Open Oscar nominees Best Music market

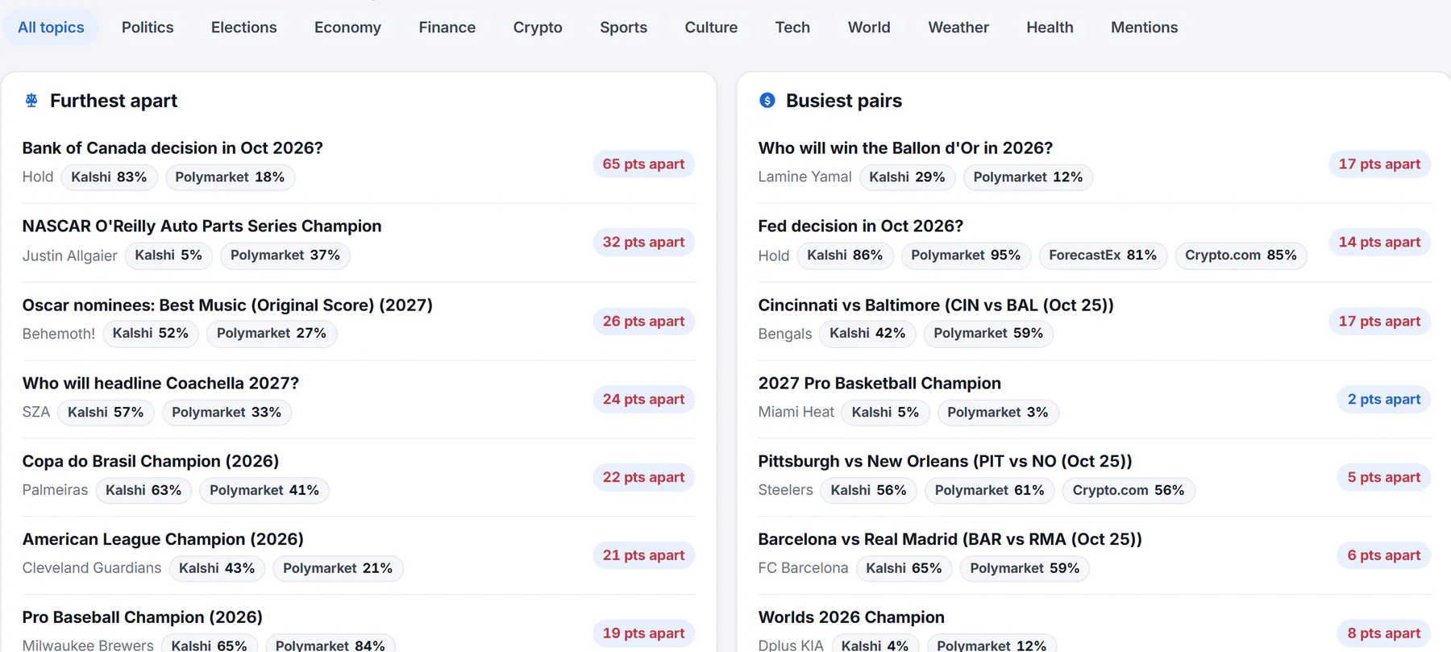227,305
